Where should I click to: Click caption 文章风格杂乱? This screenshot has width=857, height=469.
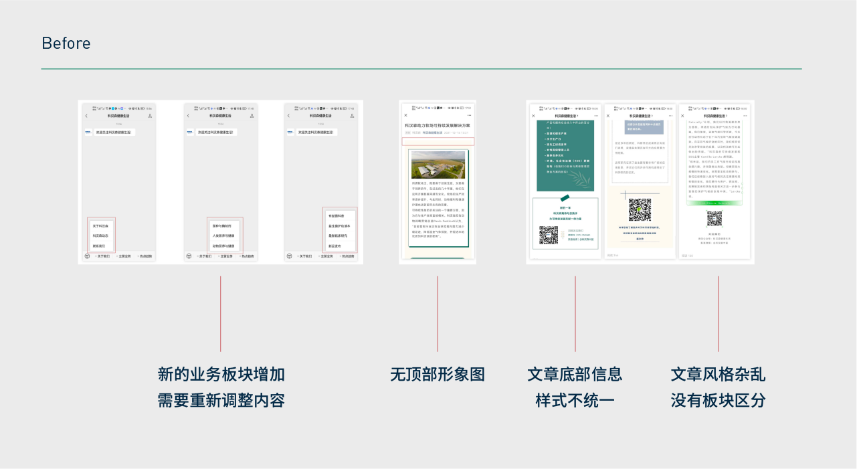(x=718, y=375)
